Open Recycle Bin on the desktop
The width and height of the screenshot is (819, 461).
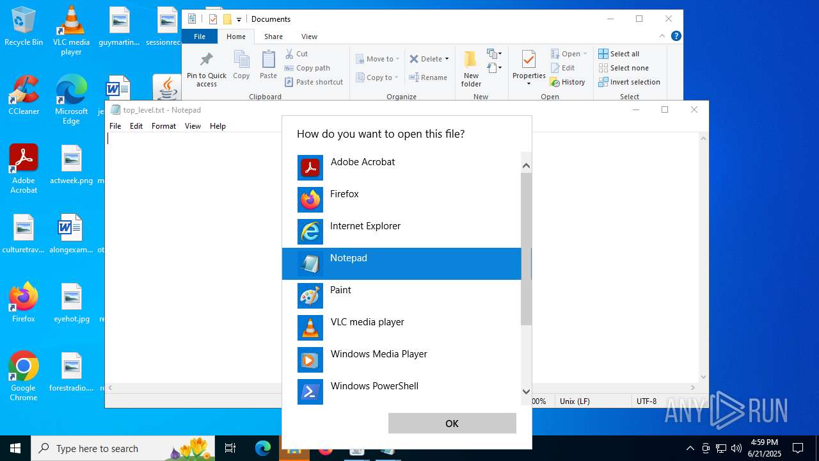24,27
